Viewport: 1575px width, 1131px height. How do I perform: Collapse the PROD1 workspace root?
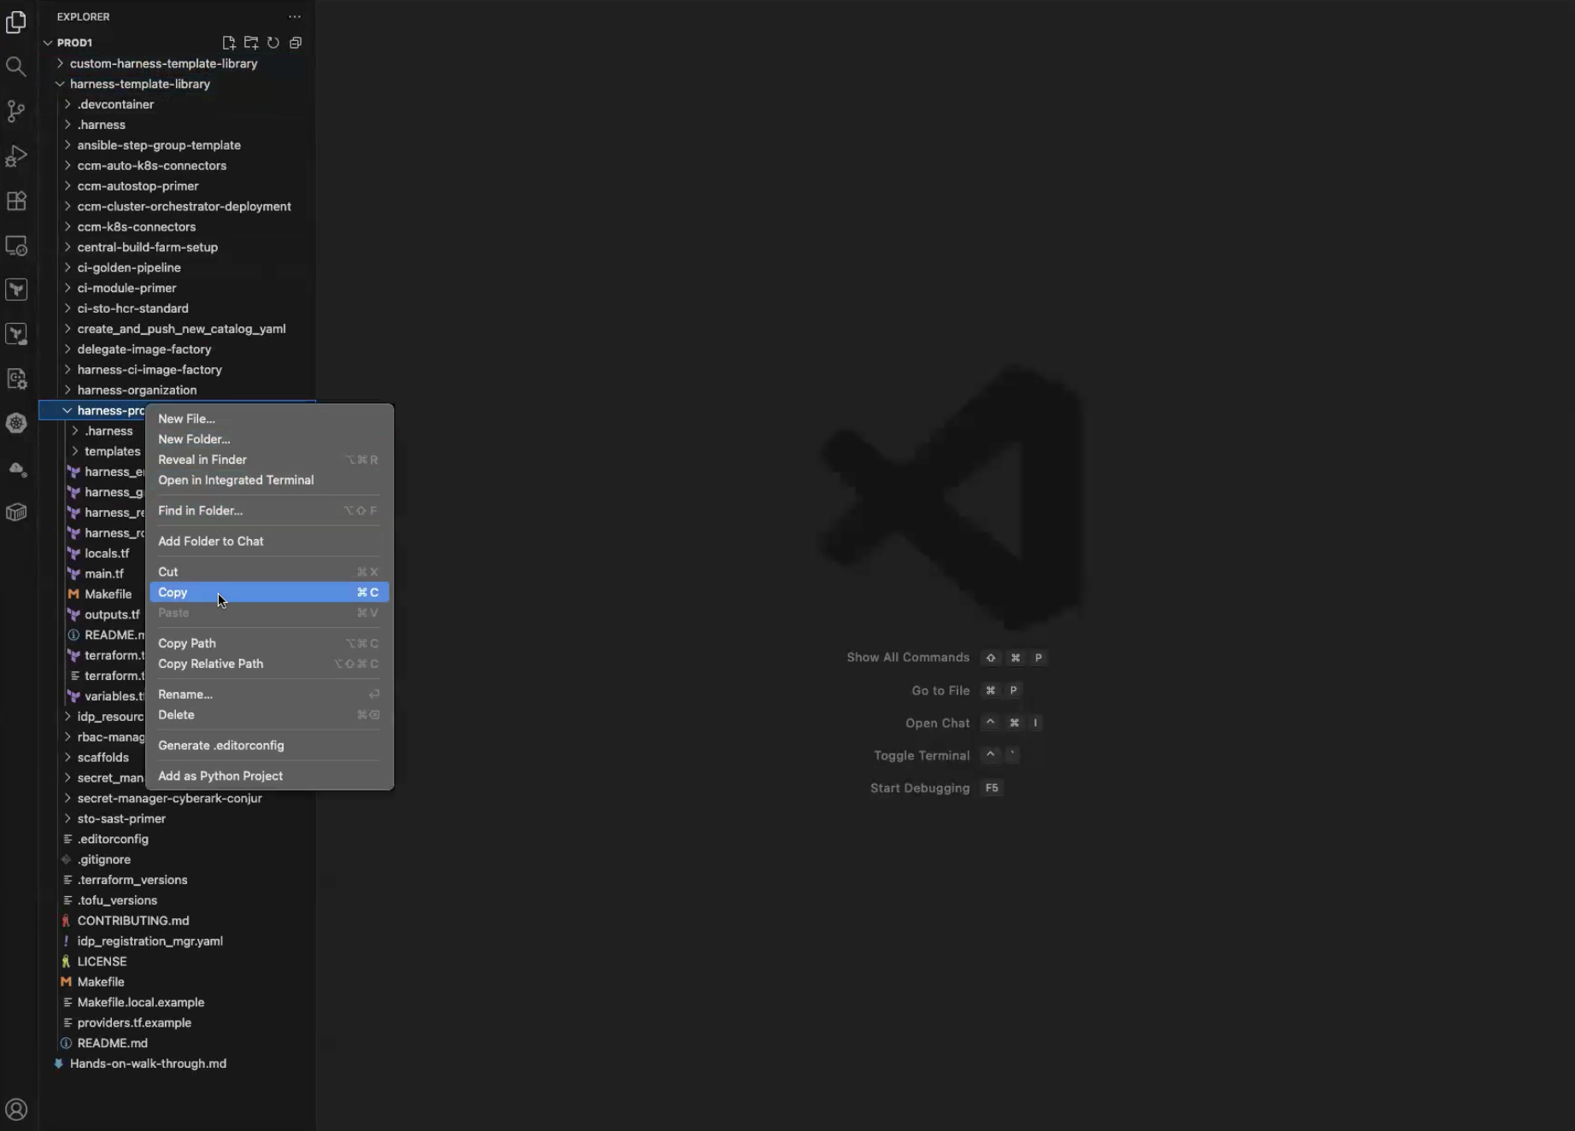74,43
